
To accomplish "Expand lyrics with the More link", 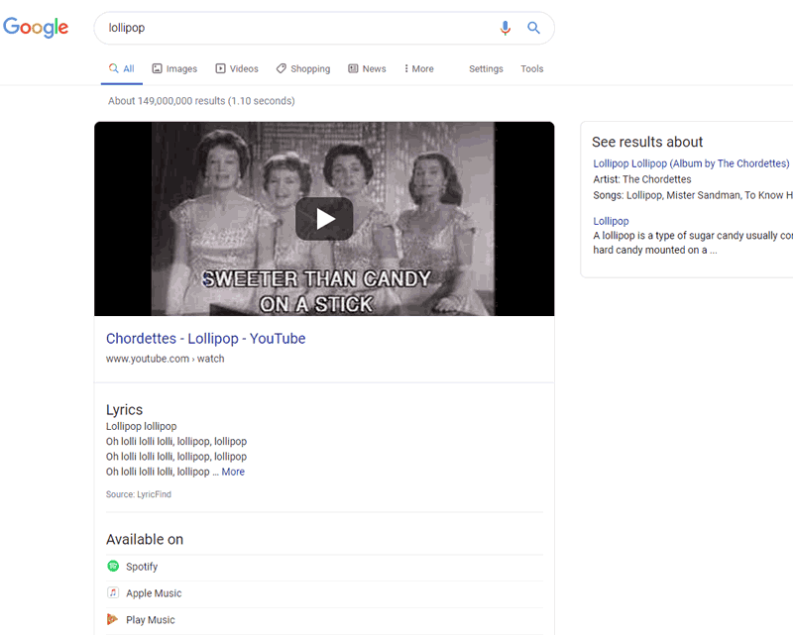I will tap(233, 472).
